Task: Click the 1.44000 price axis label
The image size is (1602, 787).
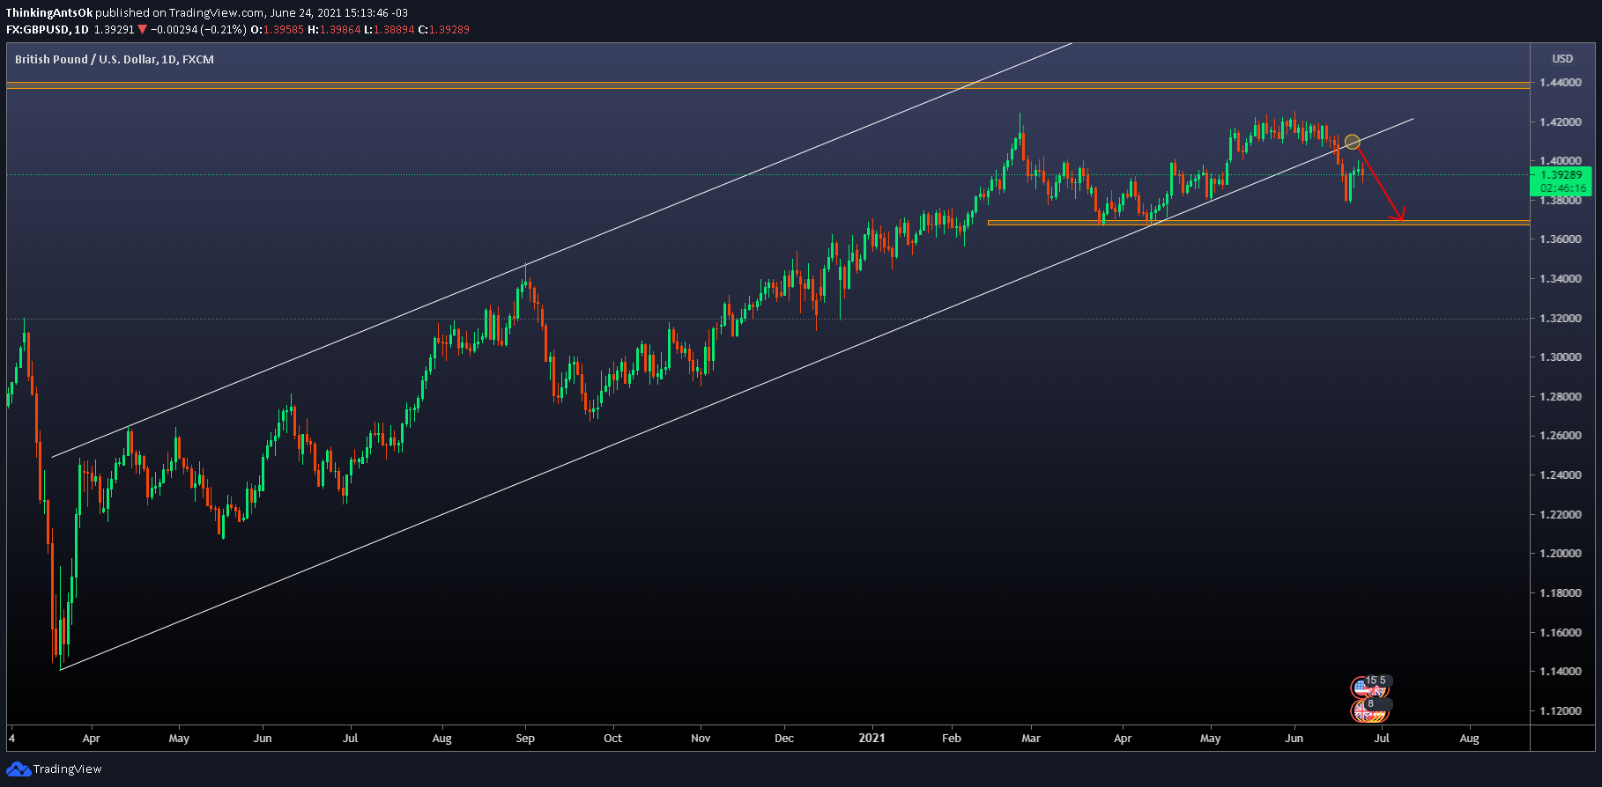Action: (1561, 83)
